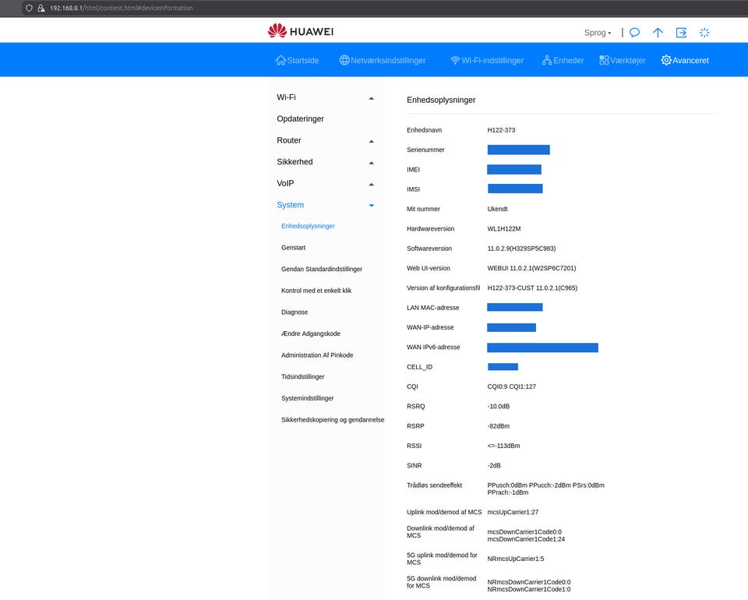
Task: Click RSSI value <=-113dBm
Action: click(503, 446)
